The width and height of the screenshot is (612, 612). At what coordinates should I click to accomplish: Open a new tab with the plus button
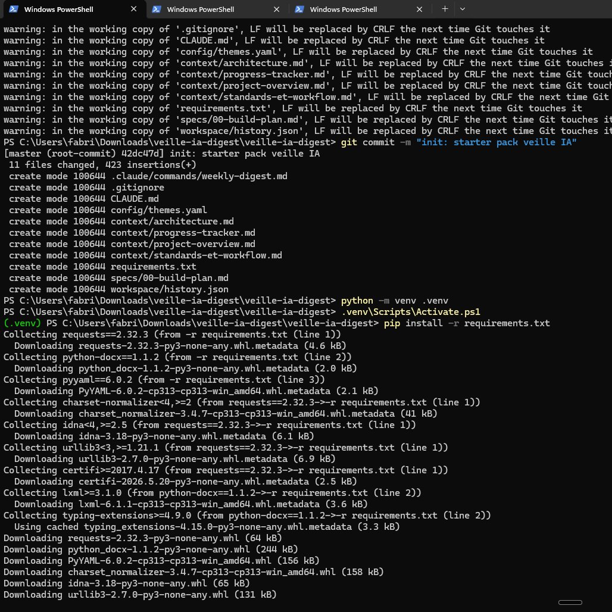click(x=445, y=9)
